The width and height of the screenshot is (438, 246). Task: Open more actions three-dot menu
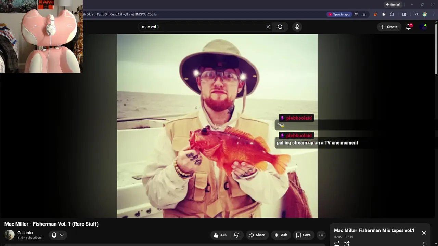[321, 235]
